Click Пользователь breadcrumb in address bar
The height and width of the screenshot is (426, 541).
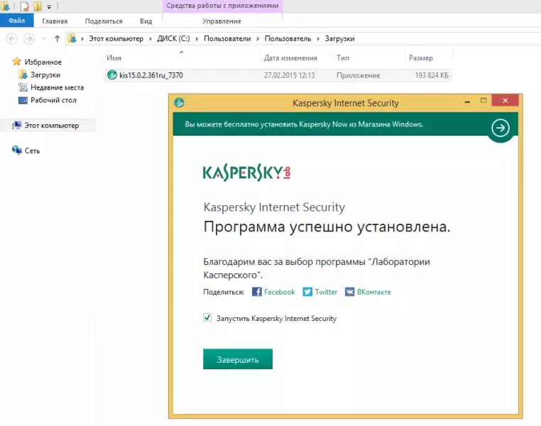tap(288, 38)
